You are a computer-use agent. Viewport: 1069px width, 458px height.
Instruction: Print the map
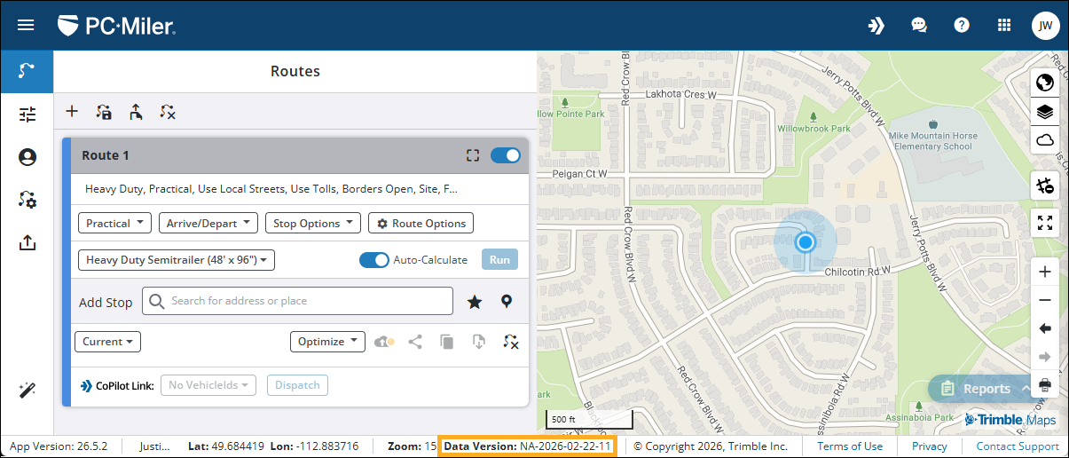(1044, 384)
